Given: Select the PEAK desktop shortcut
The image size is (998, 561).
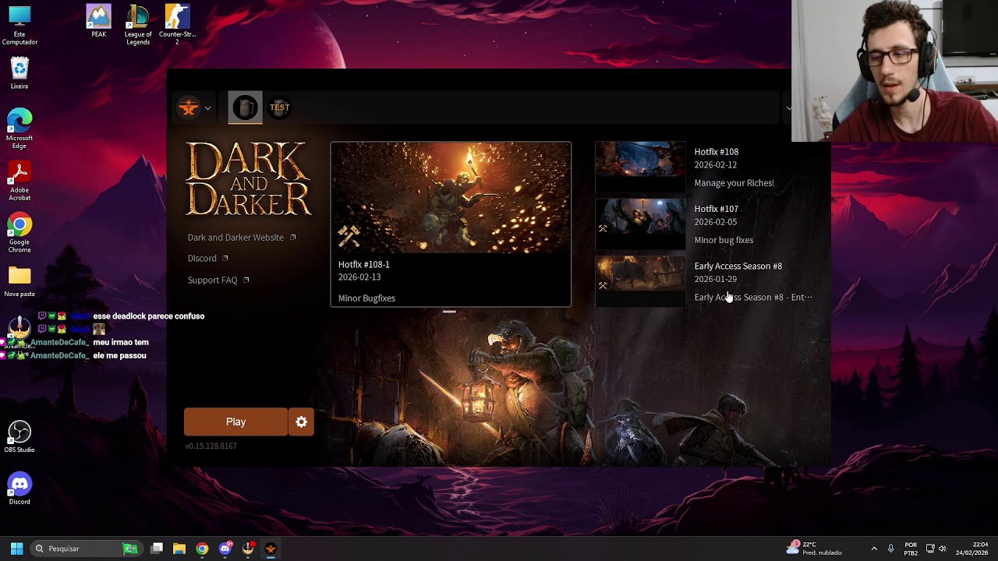Looking at the screenshot, I should coord(98,22).
